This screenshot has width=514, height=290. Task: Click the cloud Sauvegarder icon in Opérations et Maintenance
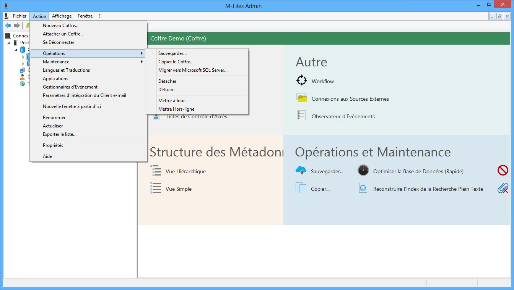click(x=301, y=171)
